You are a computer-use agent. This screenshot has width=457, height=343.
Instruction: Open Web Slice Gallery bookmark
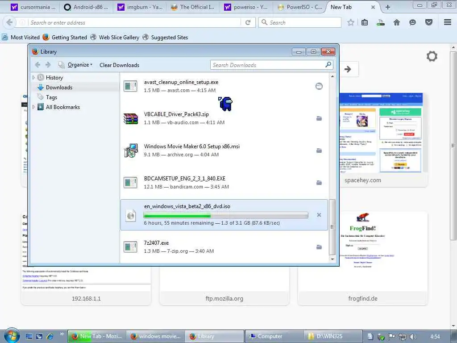115,38
